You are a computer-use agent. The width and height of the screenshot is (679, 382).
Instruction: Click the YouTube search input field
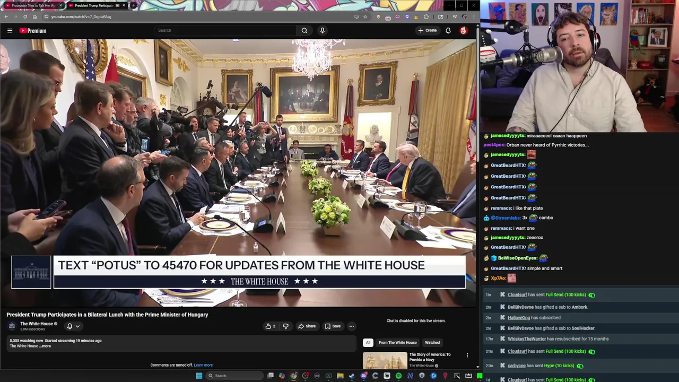pos(225,30)
